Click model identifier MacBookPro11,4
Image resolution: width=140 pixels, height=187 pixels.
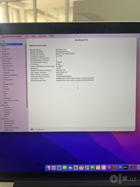tap(62, 52)
